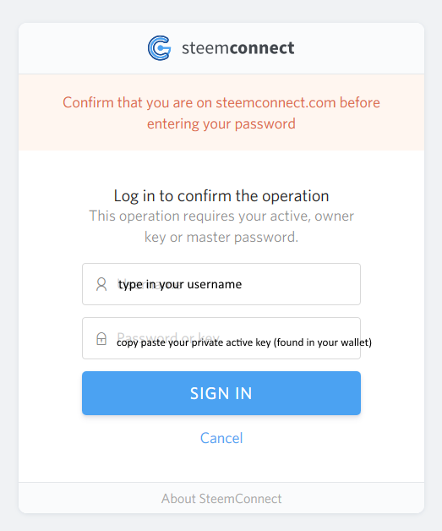Click the padlock icon in password field

(x=101, y=338)
